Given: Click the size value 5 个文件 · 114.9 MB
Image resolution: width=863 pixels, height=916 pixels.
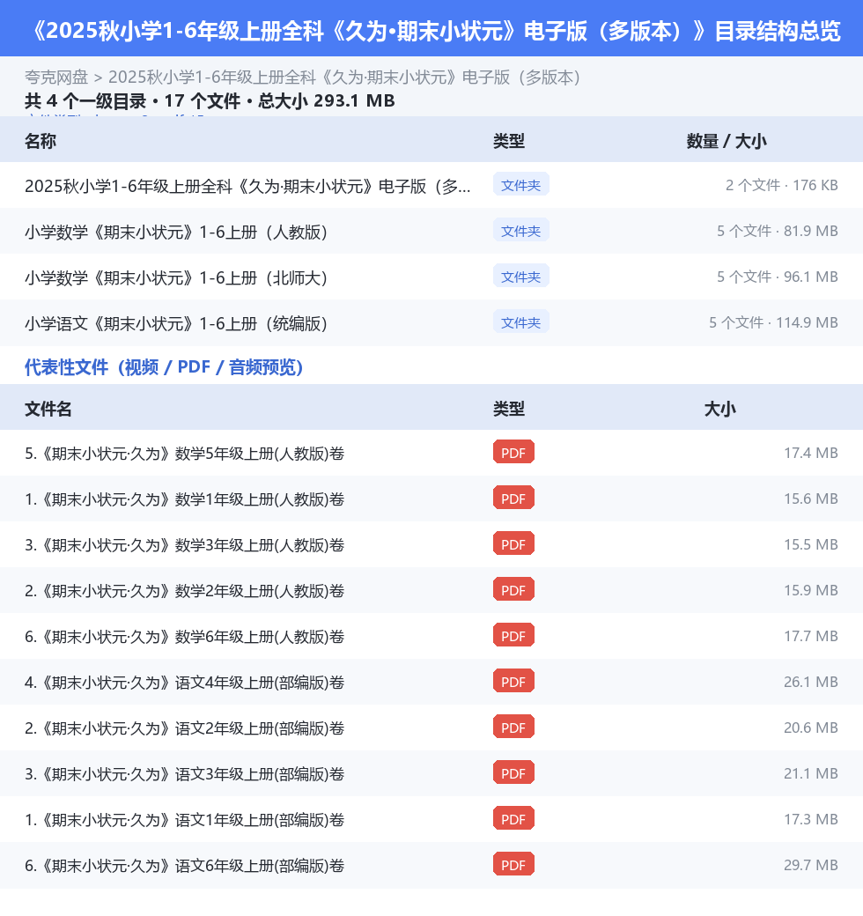Looking at the screenshot, I should click(774, 322).
